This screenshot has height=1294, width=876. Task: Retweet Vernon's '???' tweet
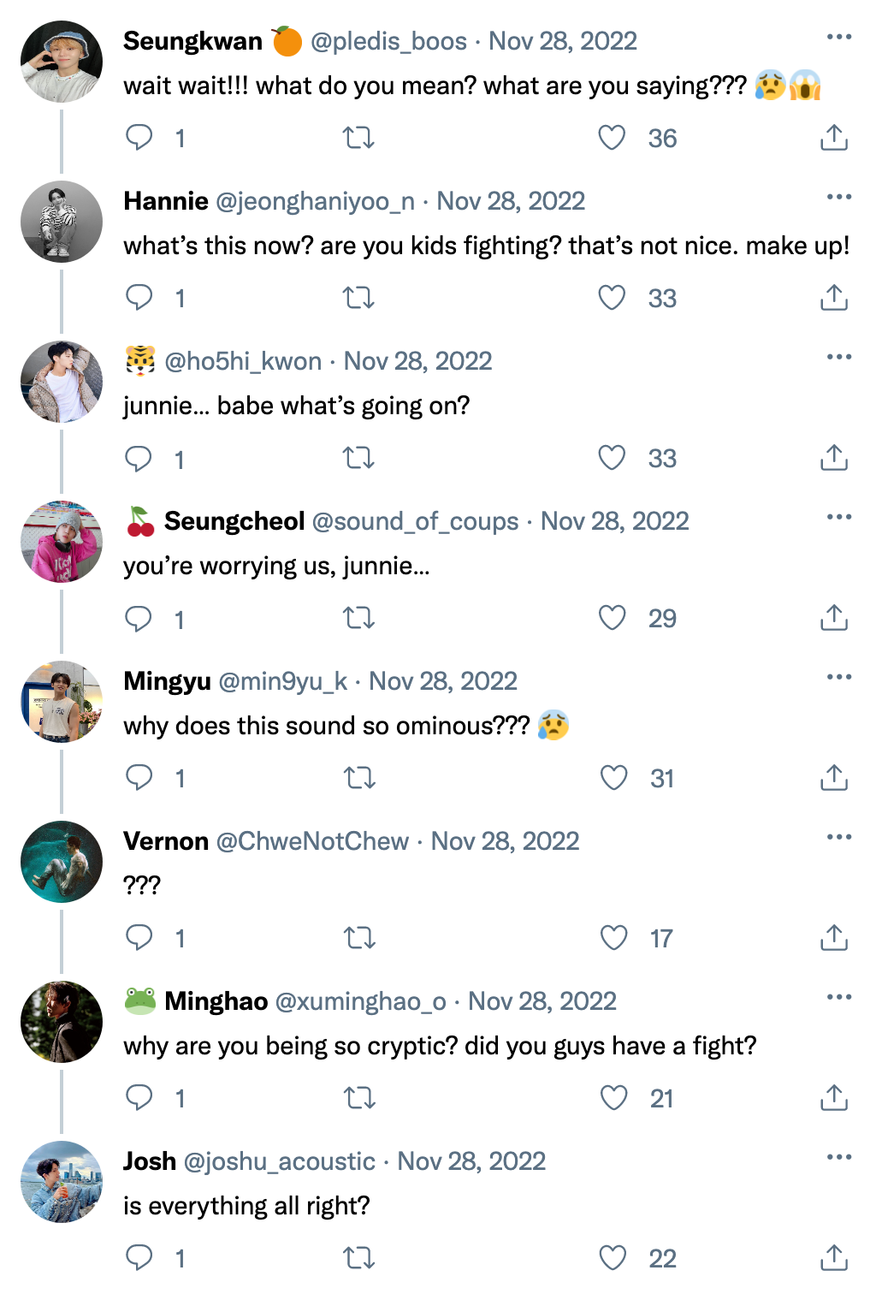coord(359,939)
